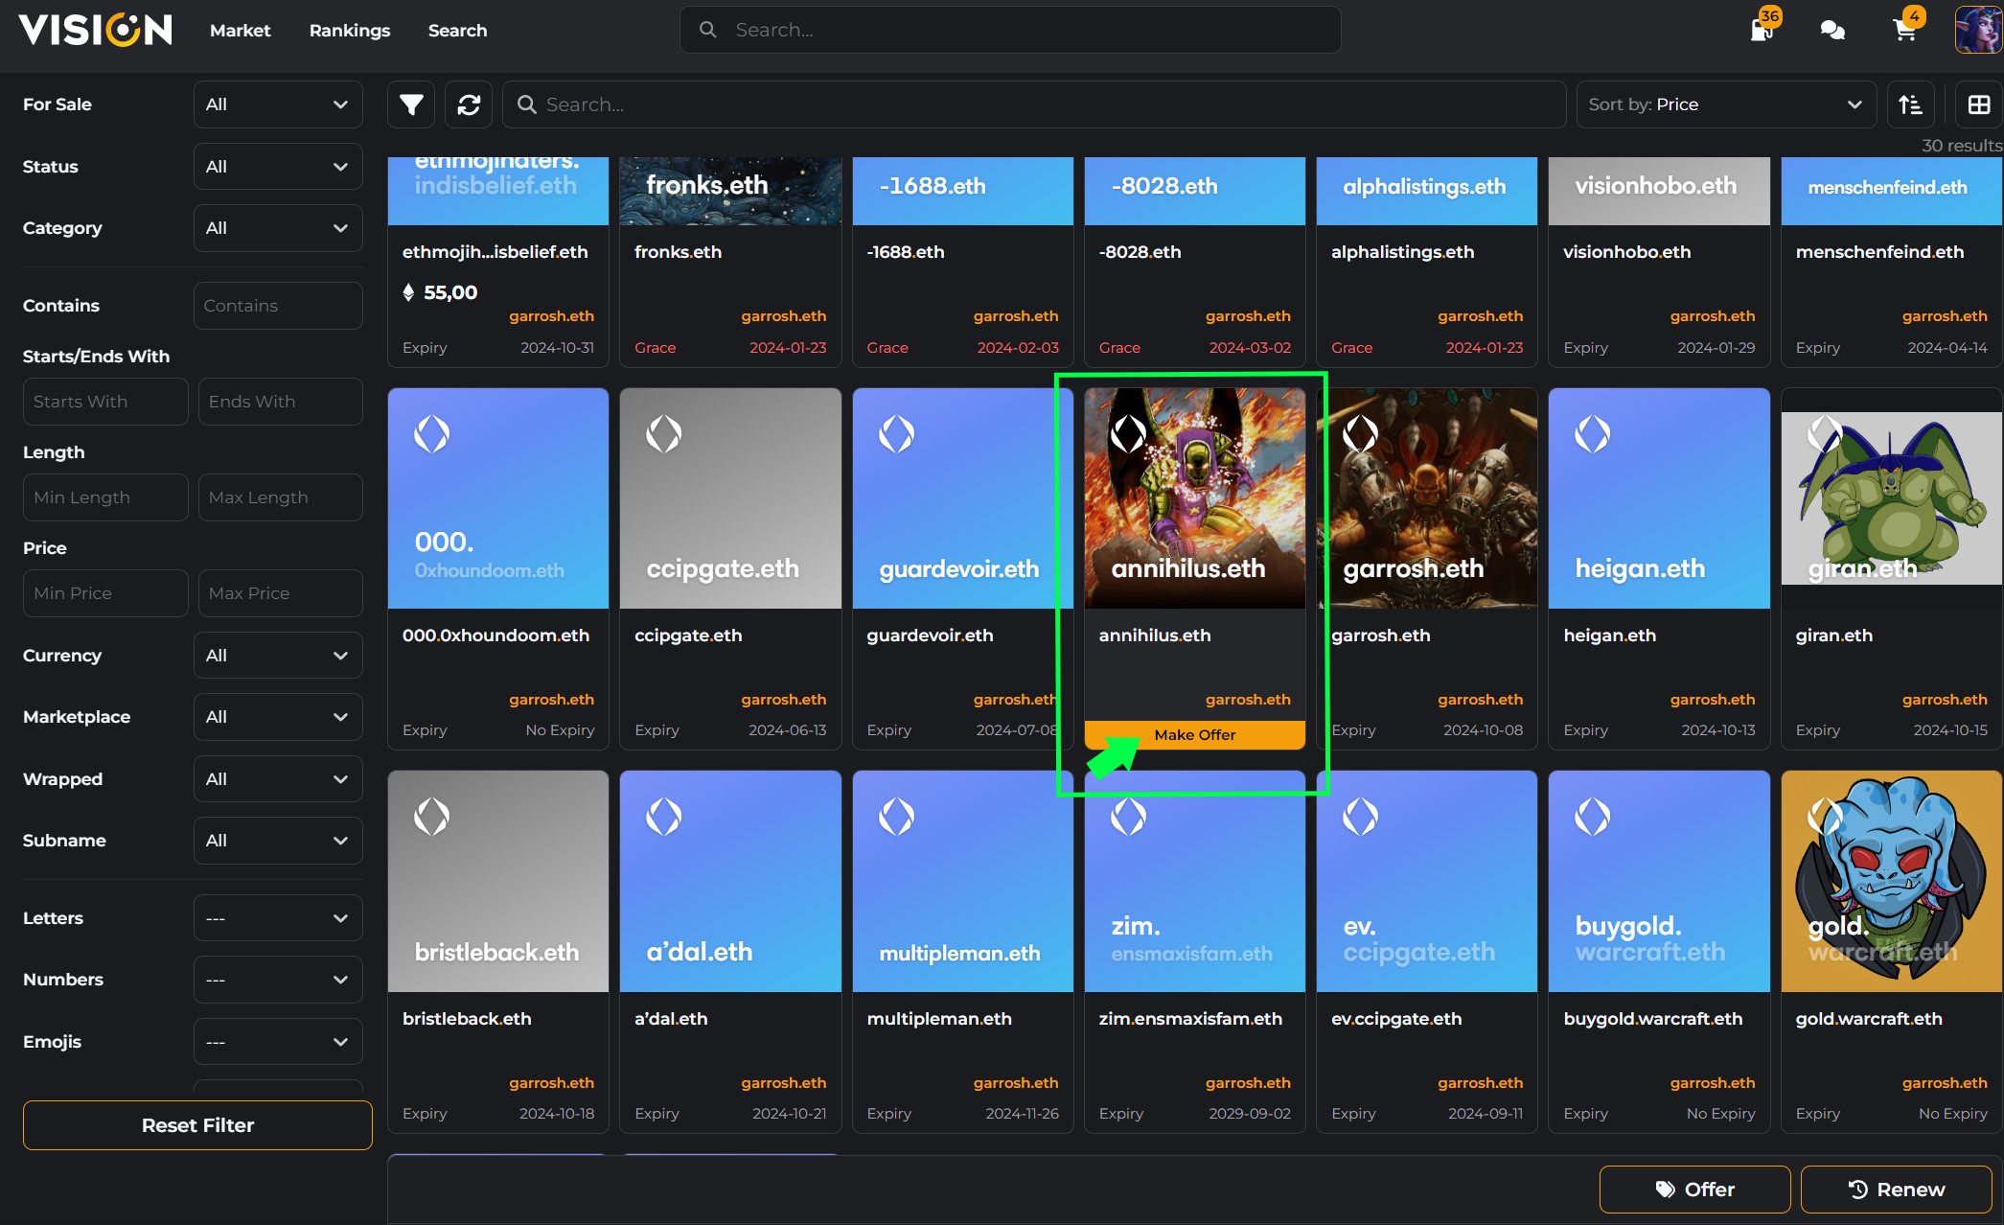Expand the Emojis dropdown
The height and width of the screenshot is (1225, 2004).
pos(278,1042)
